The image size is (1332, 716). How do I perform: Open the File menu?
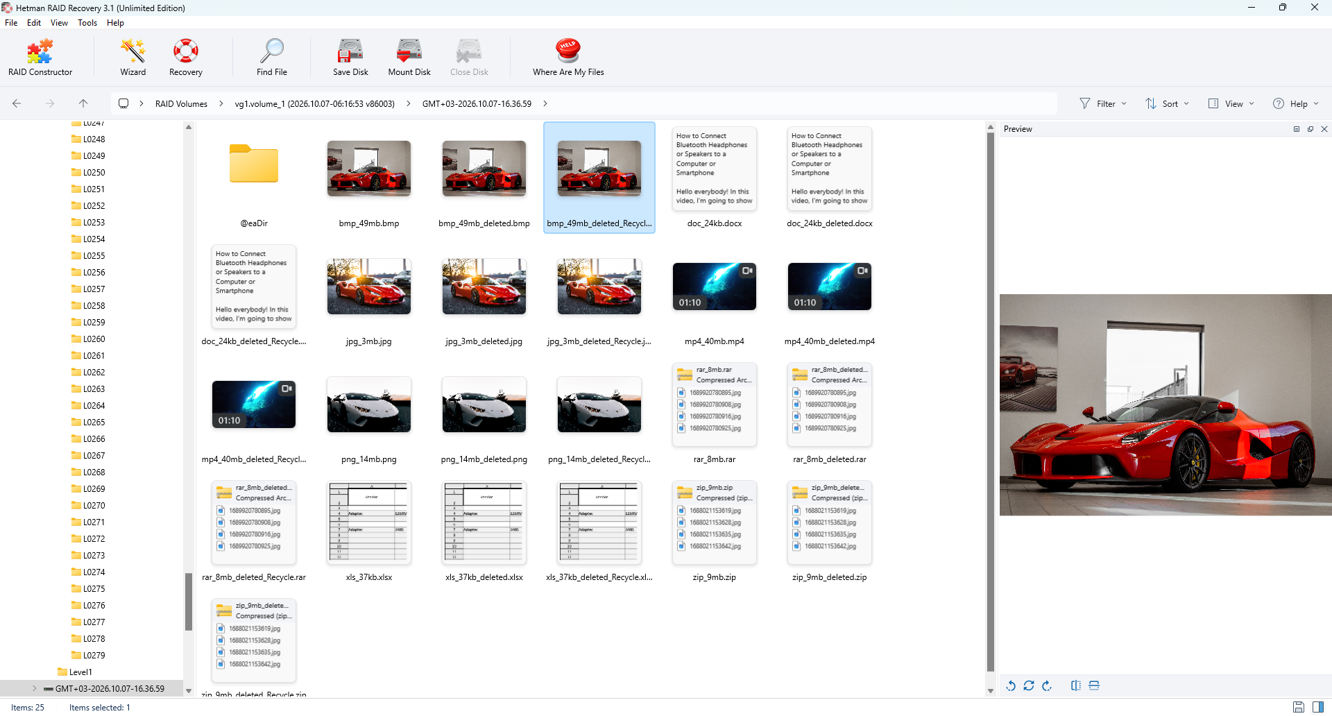click(11, 23)
